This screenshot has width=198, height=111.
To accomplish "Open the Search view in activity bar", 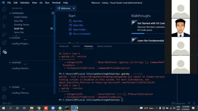I will pos(4,17).
